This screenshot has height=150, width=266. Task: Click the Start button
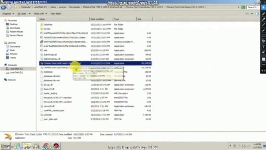[5, 146]
